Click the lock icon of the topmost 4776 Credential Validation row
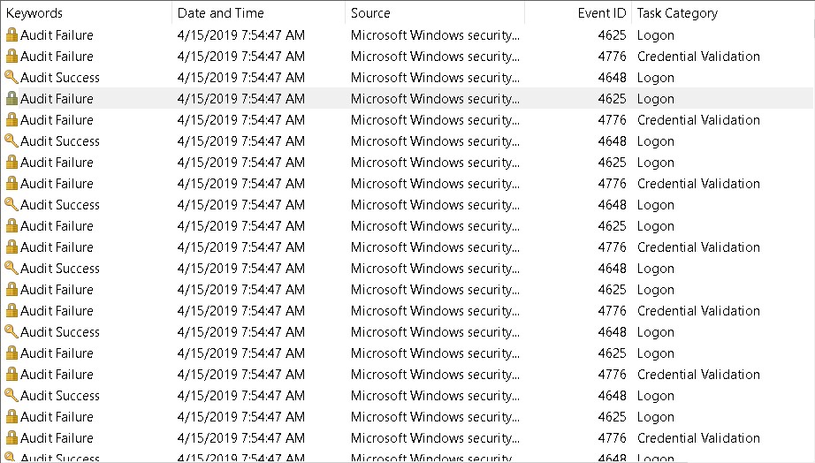815x463 pixels. (x=11, y=57)
